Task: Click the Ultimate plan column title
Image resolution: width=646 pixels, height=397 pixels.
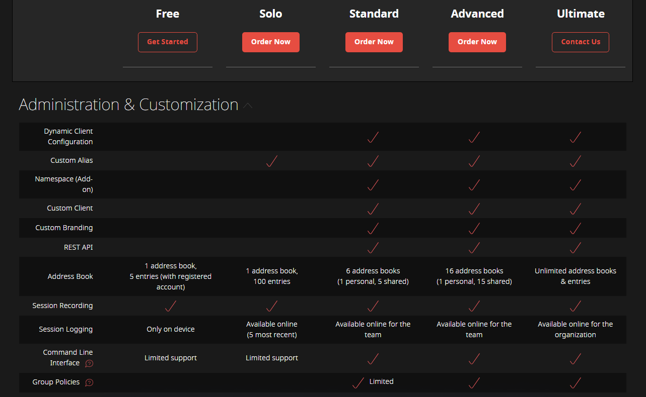Action: click(x=580, y=14)
